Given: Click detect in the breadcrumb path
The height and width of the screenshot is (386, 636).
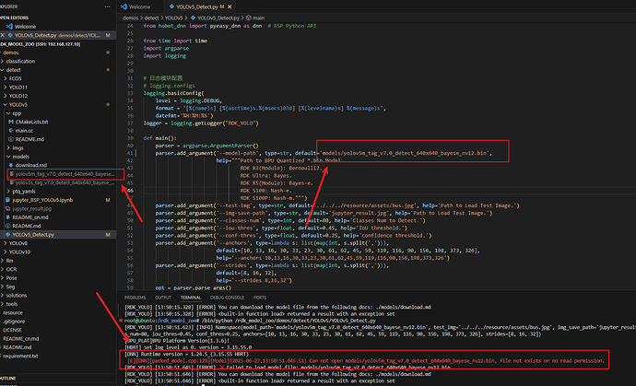Looking at the screenshot, I should click(x=151, y=18).
